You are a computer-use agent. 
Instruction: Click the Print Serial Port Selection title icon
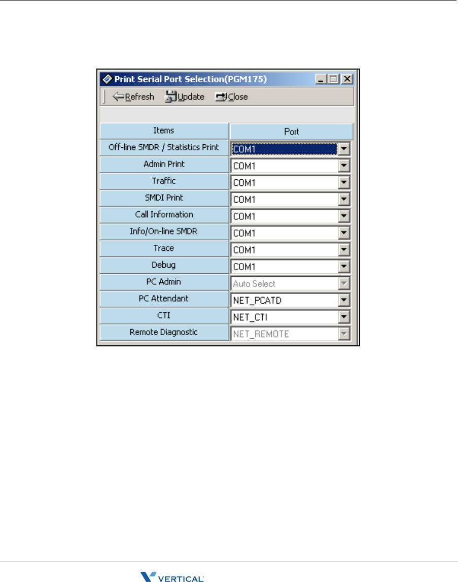107,79
